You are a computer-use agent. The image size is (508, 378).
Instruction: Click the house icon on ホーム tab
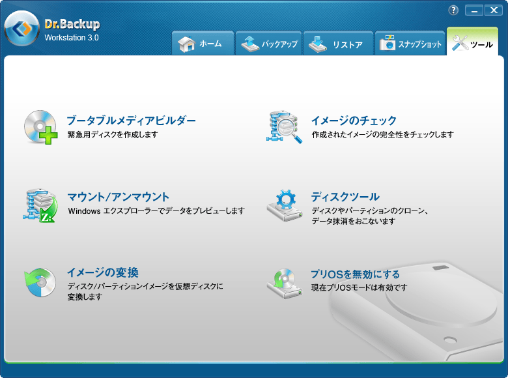[x=186, y=44]
